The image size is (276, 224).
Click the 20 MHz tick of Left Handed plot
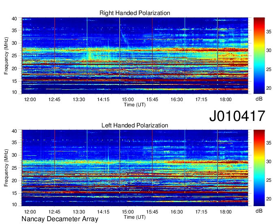pyautogui.click(x=15, y=181)
